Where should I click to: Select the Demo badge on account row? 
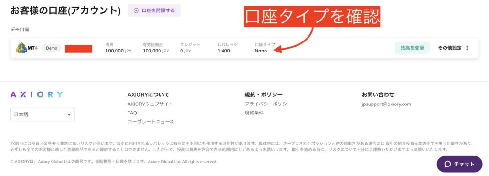(x=52, y=48)
